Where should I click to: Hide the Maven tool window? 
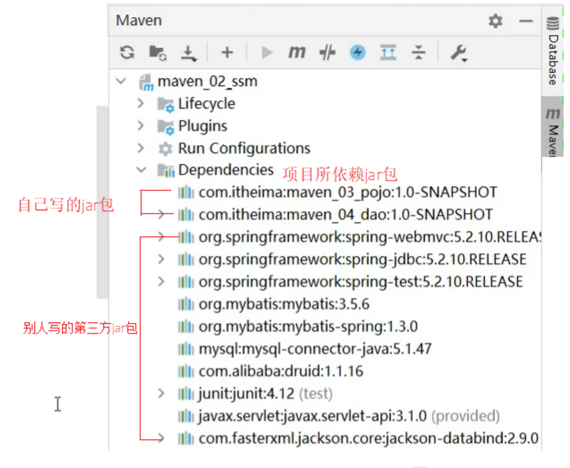pyautogui.click(x=526, y=21)
